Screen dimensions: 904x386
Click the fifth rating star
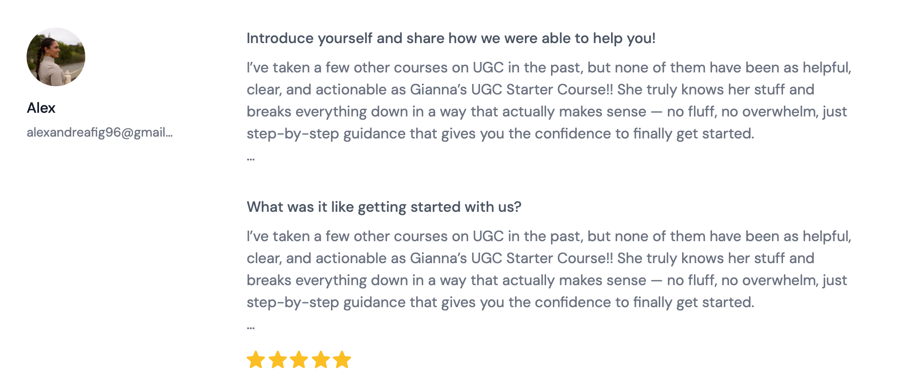pos(342,360)
